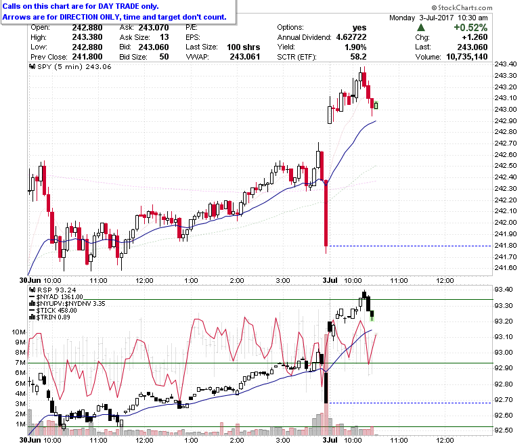Click the Options value 'yes'
528x446 pixels.
coord(359,28)
